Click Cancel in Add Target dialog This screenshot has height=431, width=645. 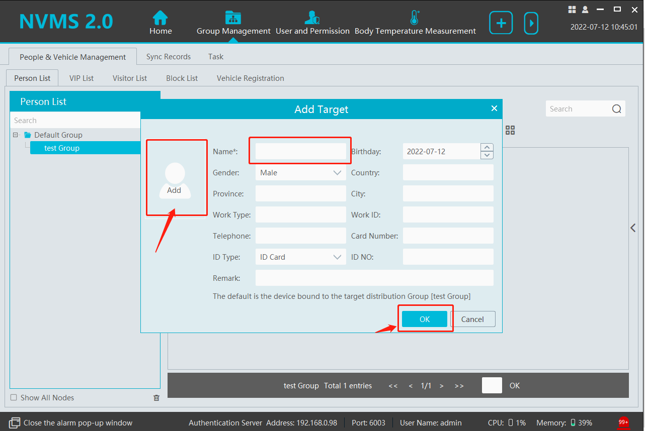pos(472,319)
